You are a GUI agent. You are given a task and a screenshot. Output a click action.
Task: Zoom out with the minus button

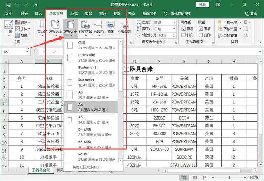click(213, 177)
